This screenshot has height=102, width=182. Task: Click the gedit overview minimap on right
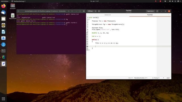[x=164, y=46]
